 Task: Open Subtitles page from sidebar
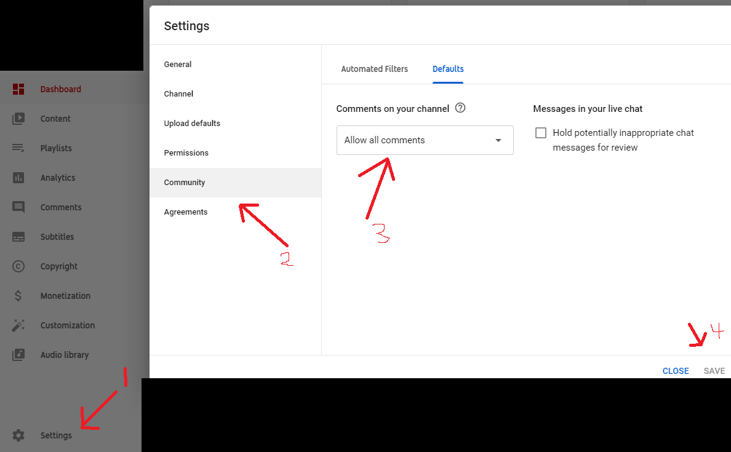point(57,237)
